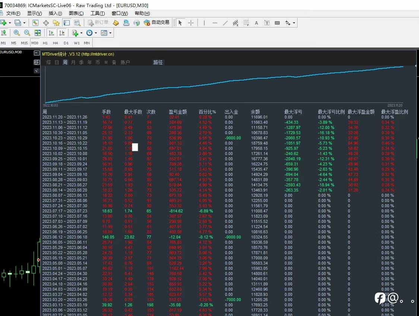Click the 路径 path button
The image size is (419, 316).
pos(158,62)
